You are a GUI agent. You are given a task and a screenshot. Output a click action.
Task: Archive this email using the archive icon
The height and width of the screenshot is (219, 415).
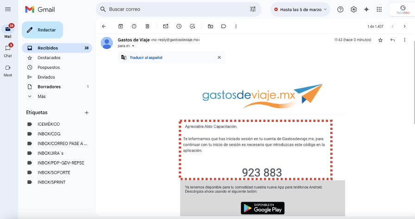[x=121, y=26]
